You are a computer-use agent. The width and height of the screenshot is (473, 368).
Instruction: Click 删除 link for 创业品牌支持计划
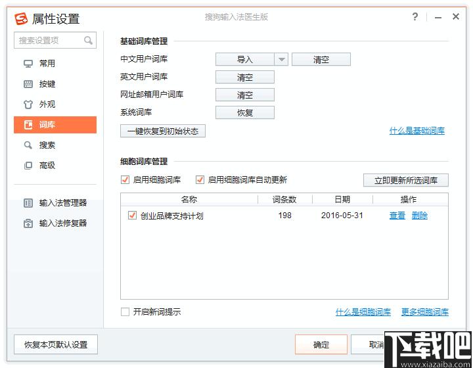419,216
